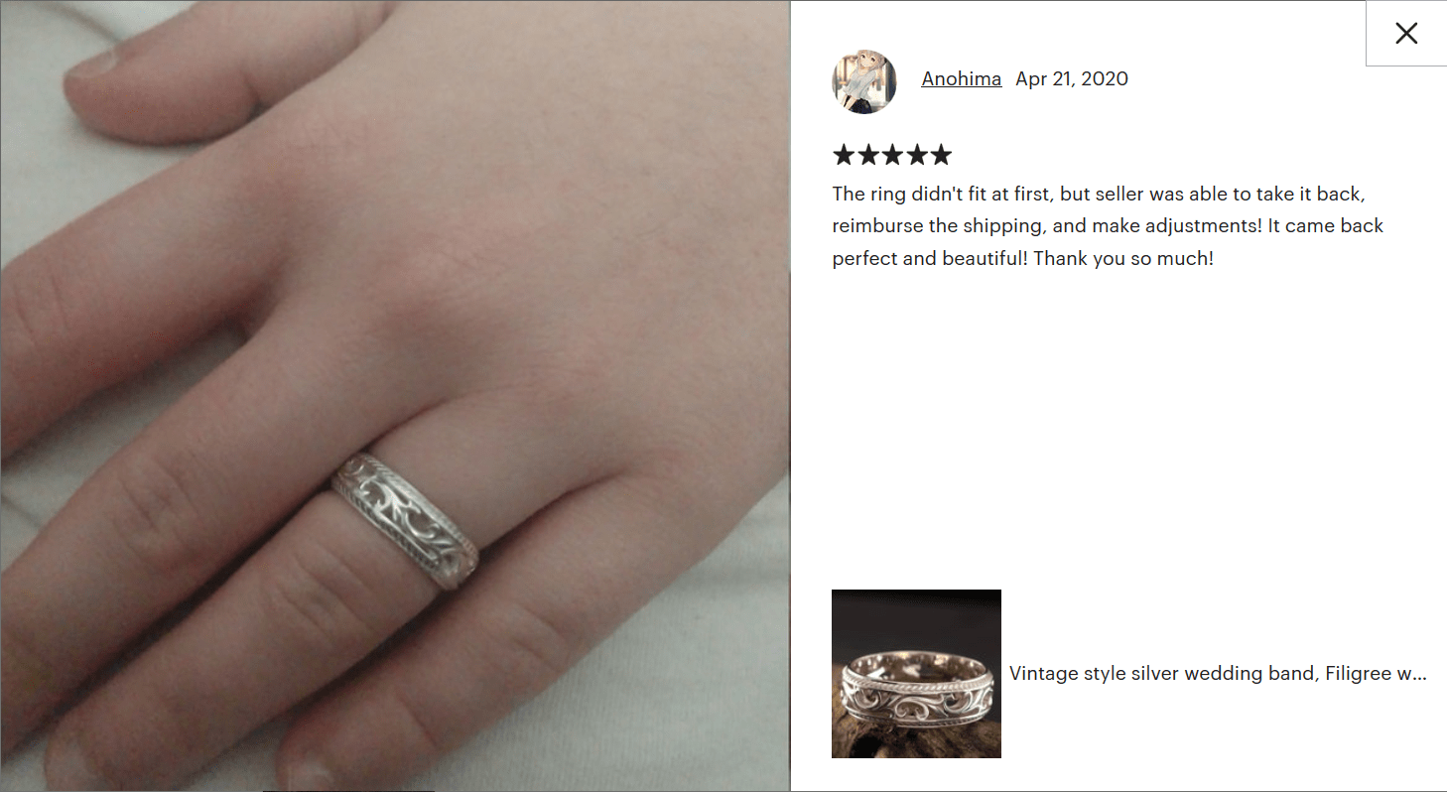Viewport: 1447px width, 792px height.
Task: Click the second star in the rating
Action: coord(867,155)
